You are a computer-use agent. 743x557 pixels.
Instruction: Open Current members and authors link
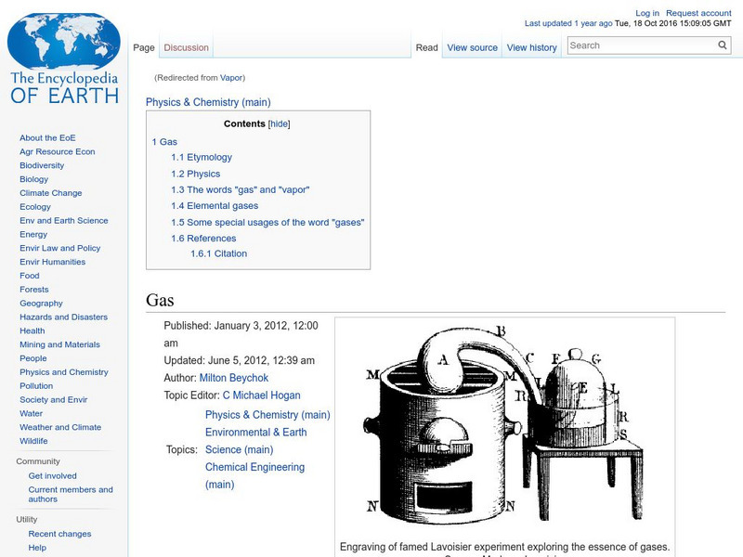(x=71, y=494)
